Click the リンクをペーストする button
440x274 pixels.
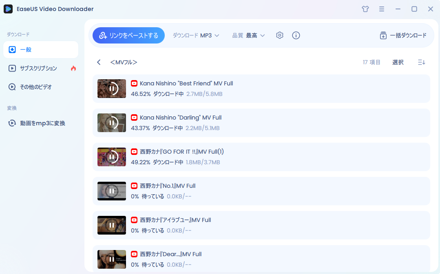[128, 35]
